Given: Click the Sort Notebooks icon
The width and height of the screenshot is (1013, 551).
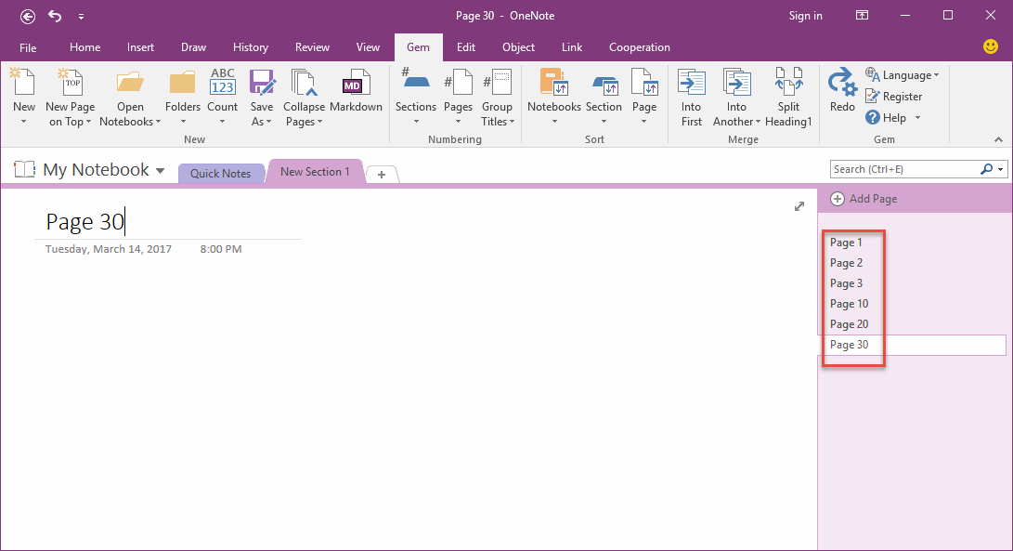Looking at the screenshot, I should pos(553,83).
